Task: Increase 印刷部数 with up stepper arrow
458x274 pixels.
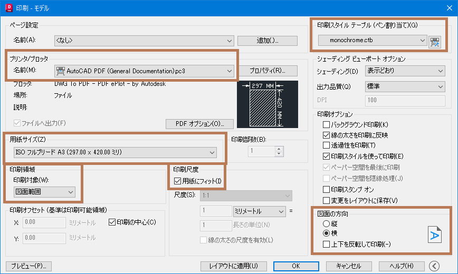Action: pos(279,149)
